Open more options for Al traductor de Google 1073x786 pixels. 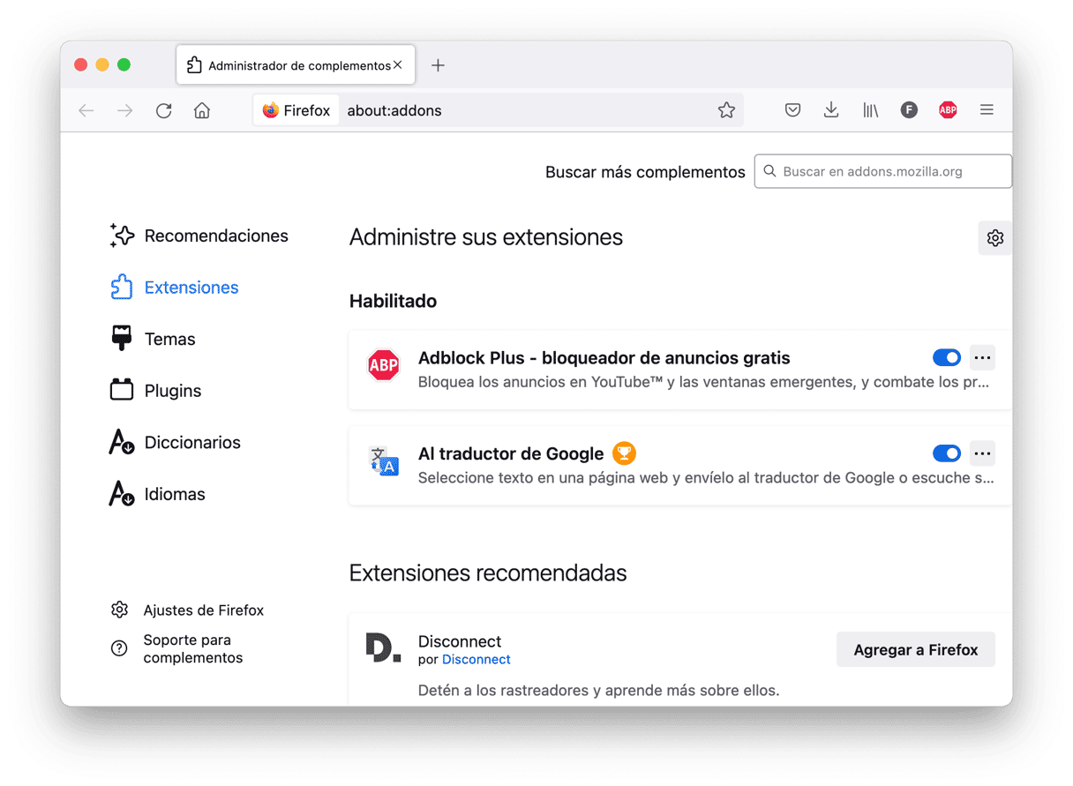(x=982, y=453)
